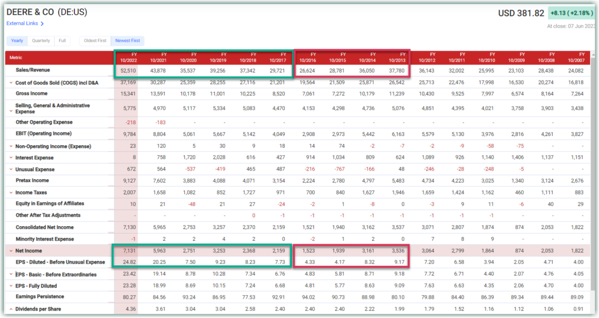Click the Sales/Revenue row label
Screen dimensions: 599x318
33,70
